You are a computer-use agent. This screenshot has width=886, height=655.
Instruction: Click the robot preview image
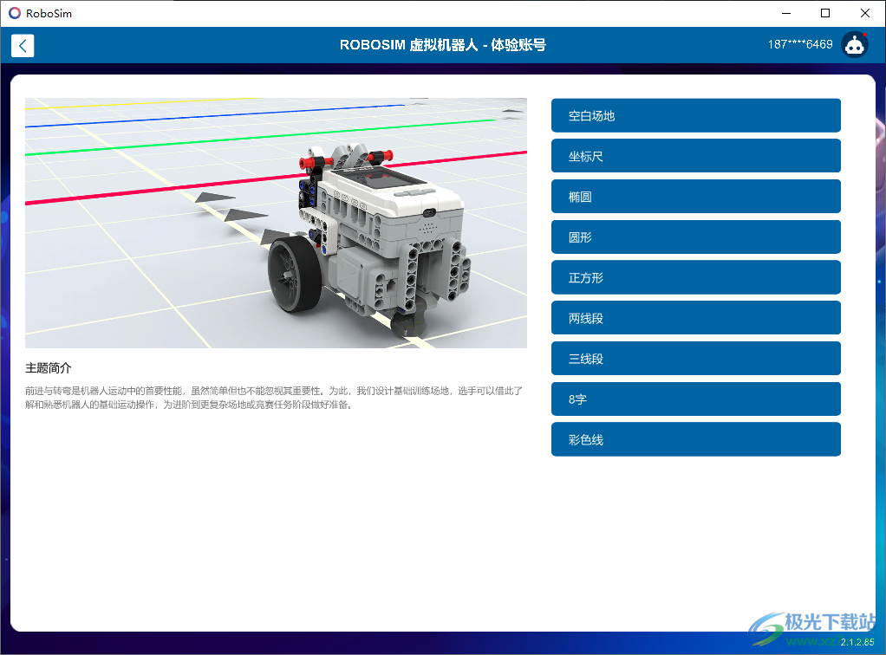coord(276,223)
